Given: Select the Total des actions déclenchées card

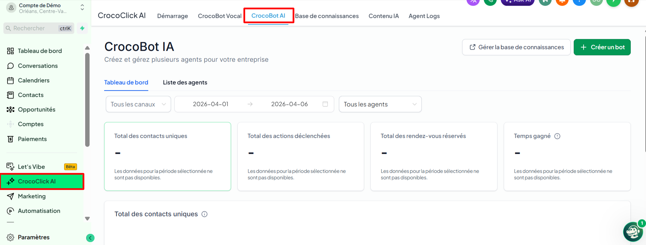Looking at the screenshot, I should click(301, 157).
